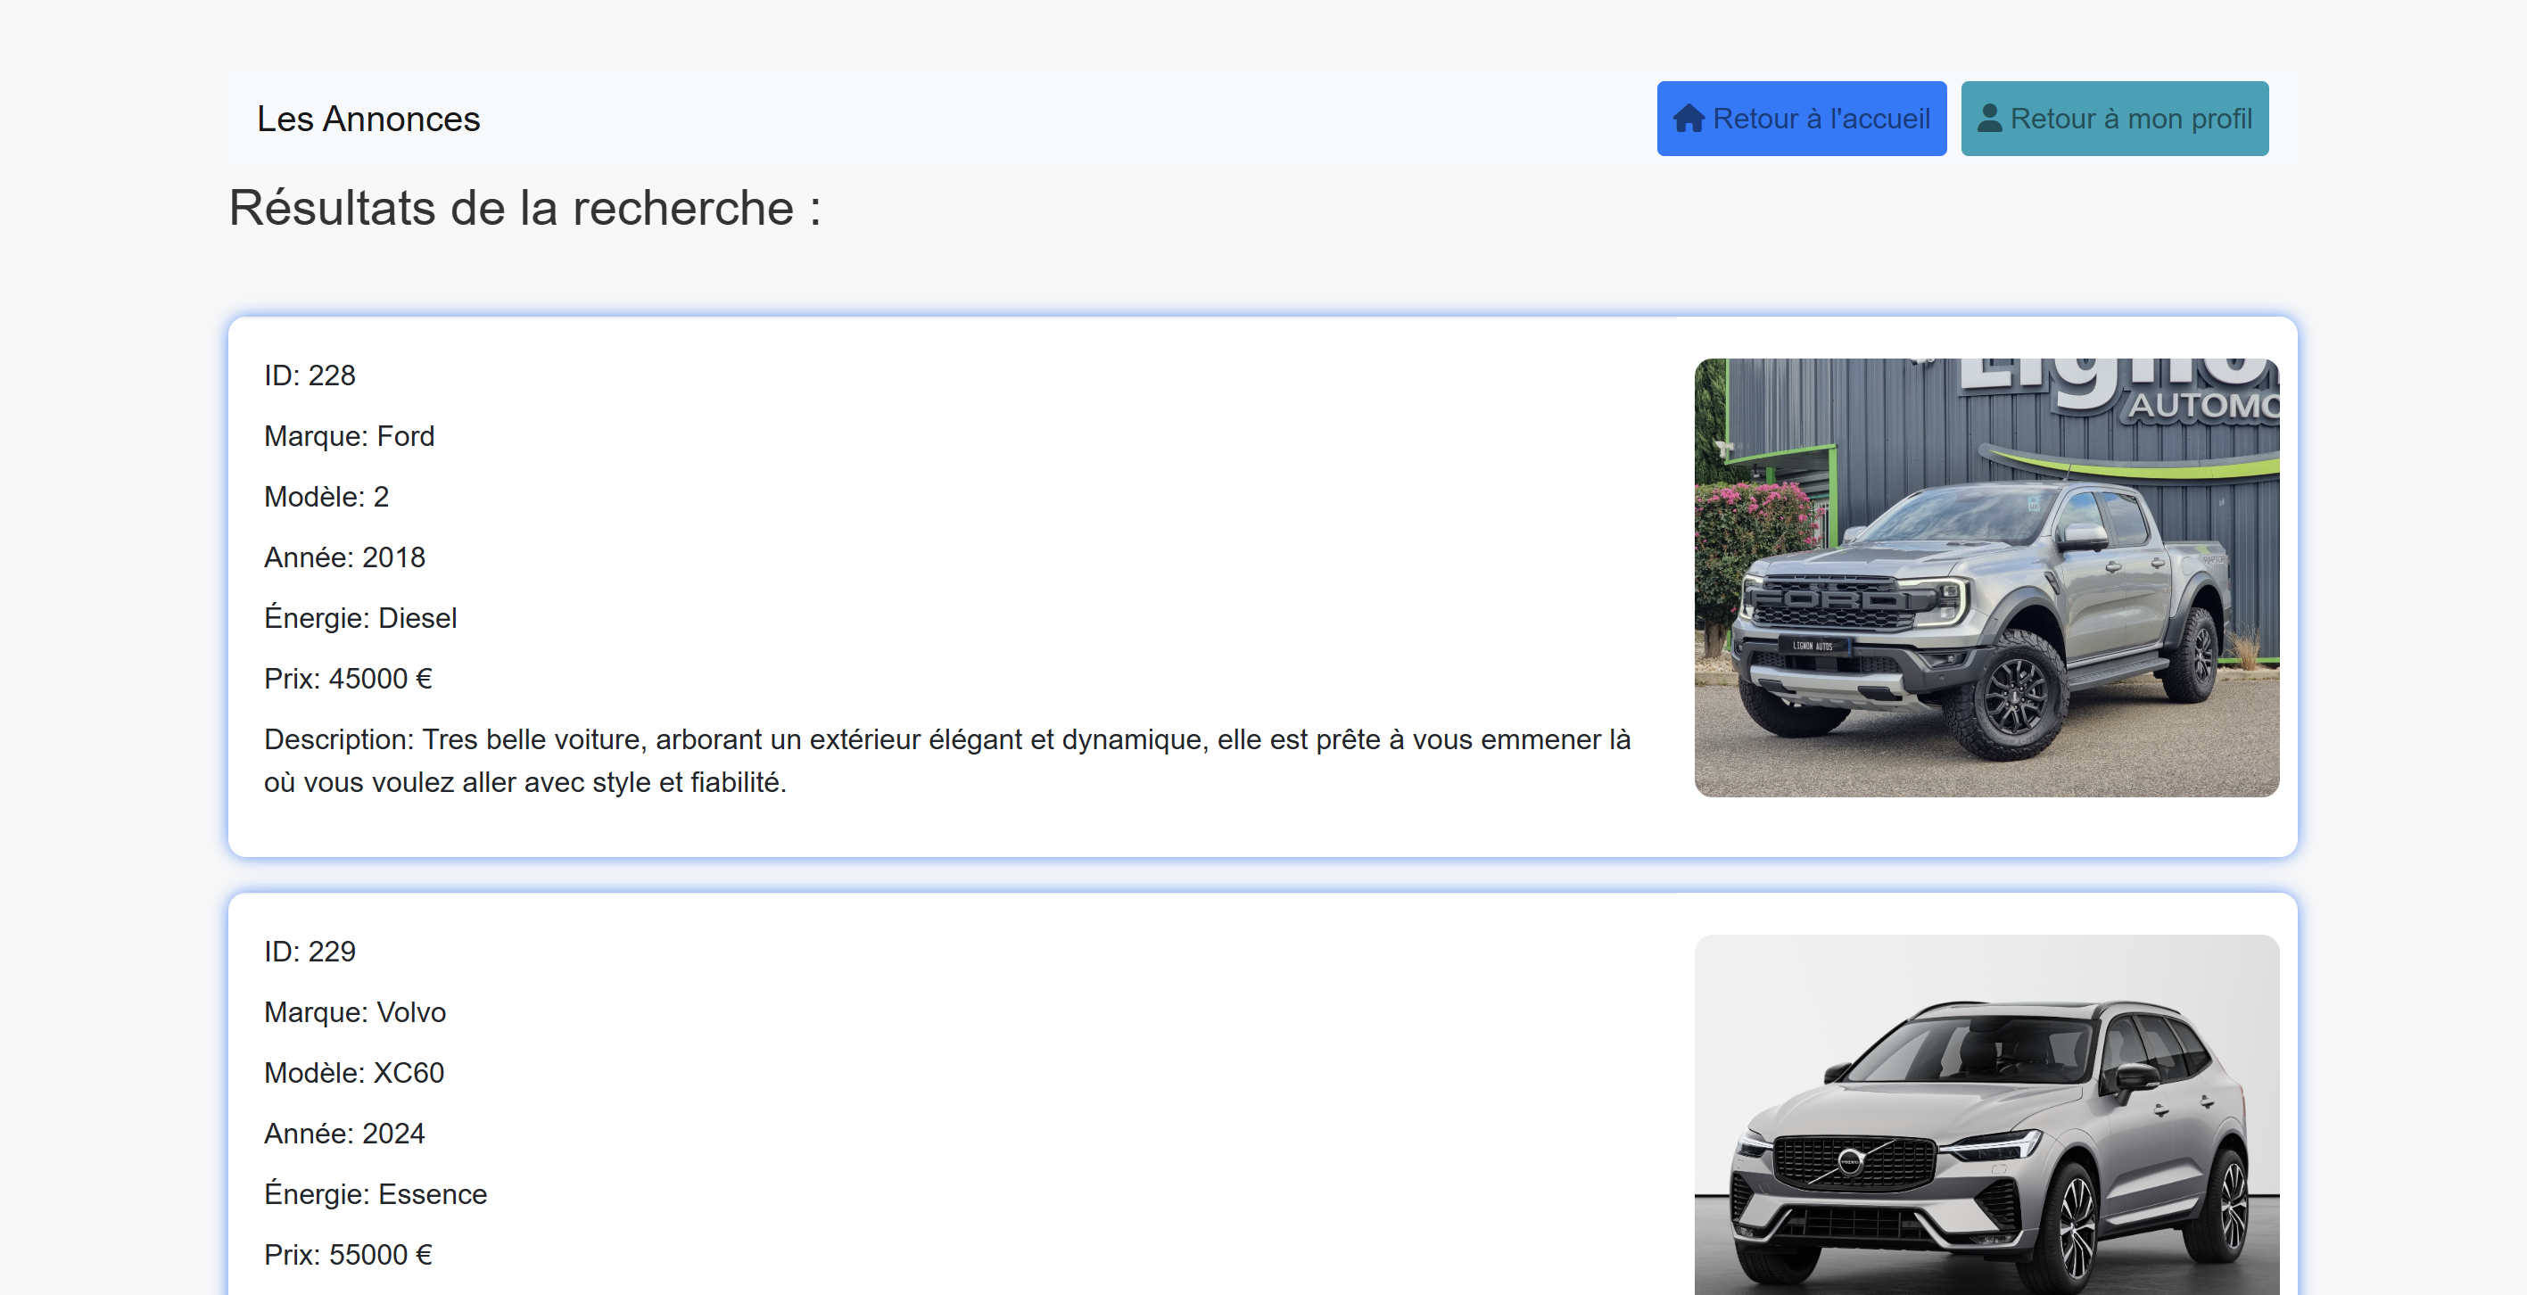Click the Marque: Volvo line
Screen dimensions: 2527x1295
point(354,1012)
